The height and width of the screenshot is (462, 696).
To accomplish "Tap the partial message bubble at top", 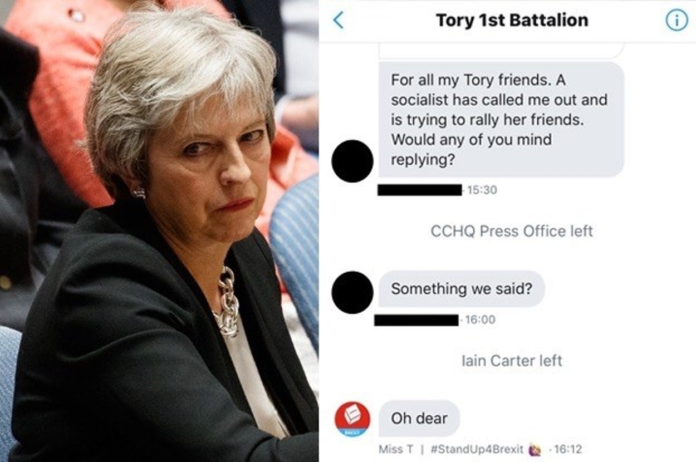I will (x=501, y=51).
